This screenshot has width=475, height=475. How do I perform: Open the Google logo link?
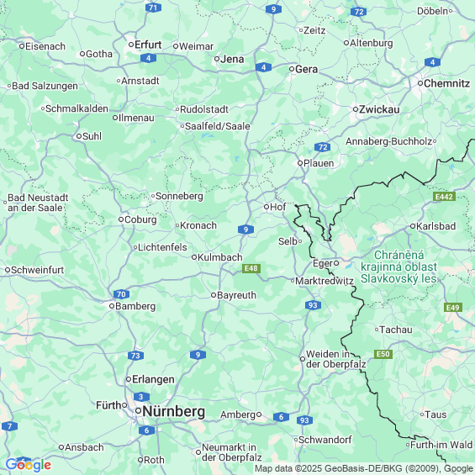click(29, 465)
